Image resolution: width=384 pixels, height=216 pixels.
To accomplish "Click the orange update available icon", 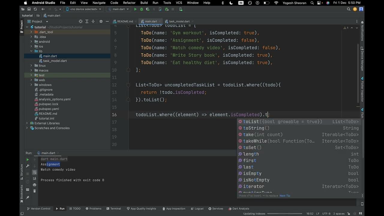I will pyautogui.click(x=355, y=9).
